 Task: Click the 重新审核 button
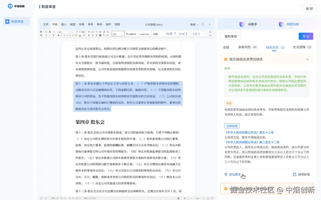point(230,36)
